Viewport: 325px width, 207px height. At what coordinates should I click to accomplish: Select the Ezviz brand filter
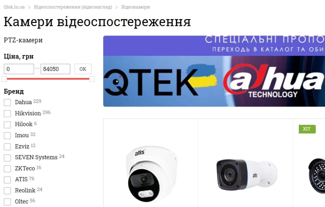tap(7, 147)
